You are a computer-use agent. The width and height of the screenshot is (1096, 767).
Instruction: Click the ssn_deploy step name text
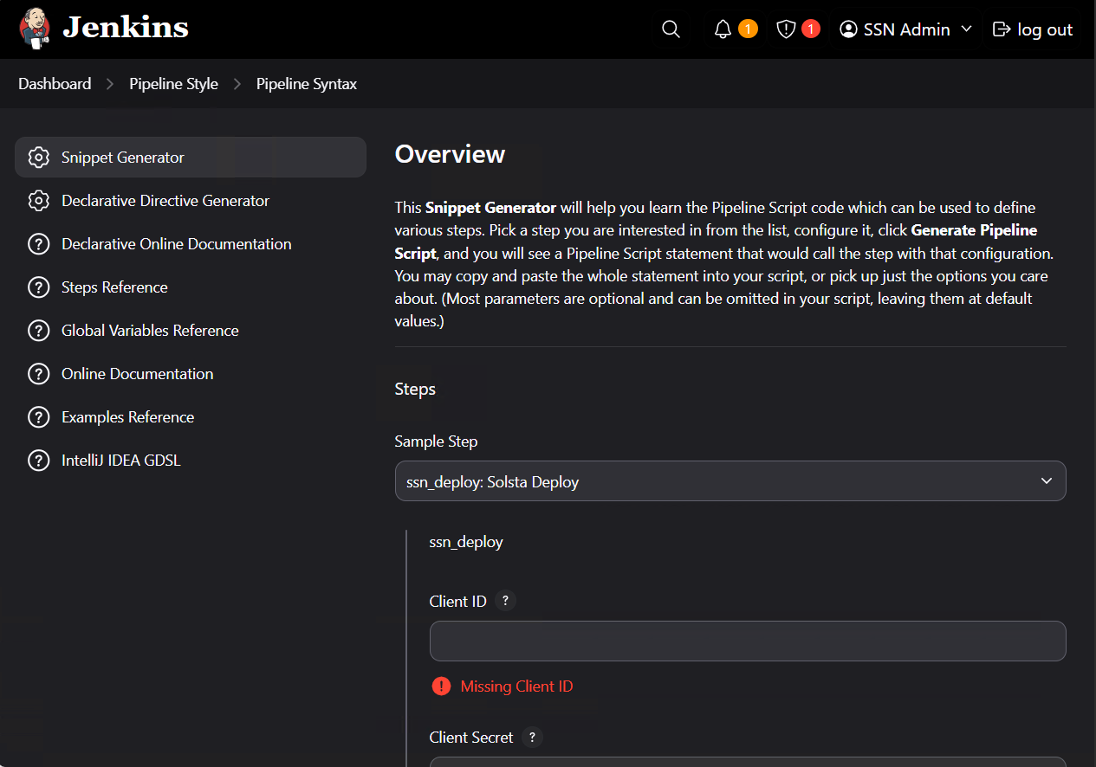point(466,543)
